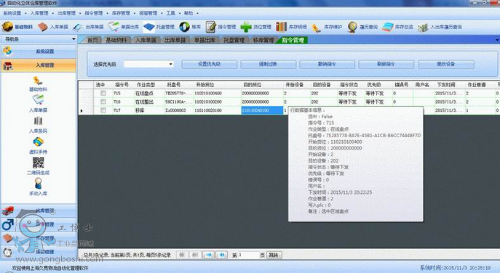Click the 设置优先级 button
The width and height of the screenshot is (500, 273).
[209, 65]
